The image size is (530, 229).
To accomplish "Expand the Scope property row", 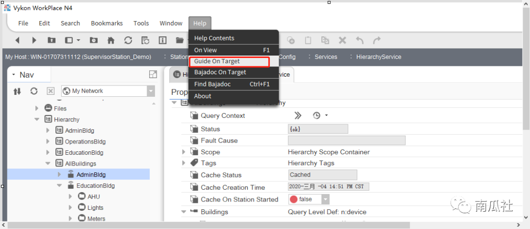I will pyautogui.click(x=184, y=152).
